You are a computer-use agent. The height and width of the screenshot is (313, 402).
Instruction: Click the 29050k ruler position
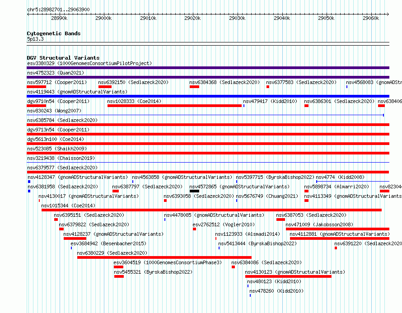[x=326, y=18]
